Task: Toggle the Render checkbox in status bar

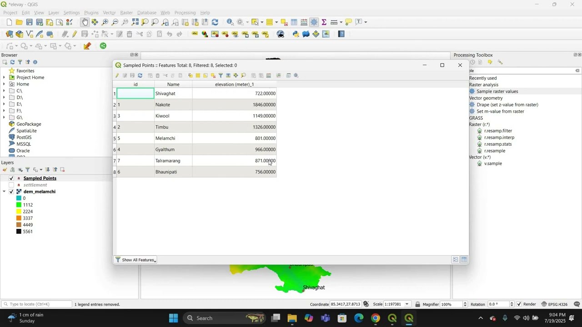Action: point(520,304)
